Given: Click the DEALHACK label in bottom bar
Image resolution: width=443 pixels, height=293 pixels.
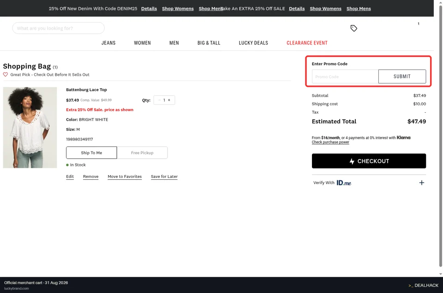Looking at the screenshot, I should pos(426,285).
